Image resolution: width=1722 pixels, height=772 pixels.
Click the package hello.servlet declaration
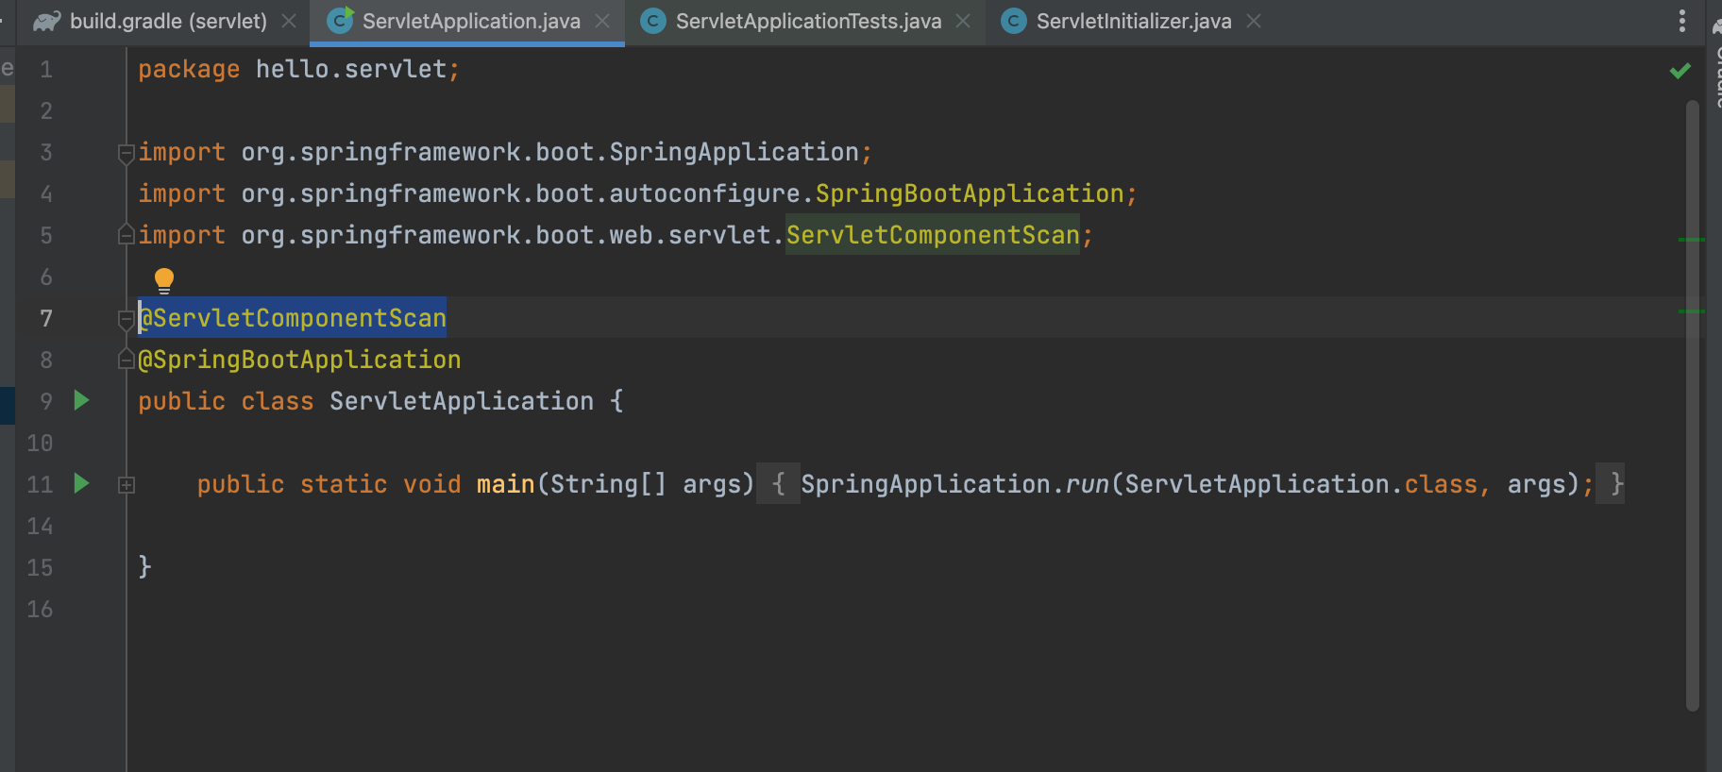(x=299, y=69)
